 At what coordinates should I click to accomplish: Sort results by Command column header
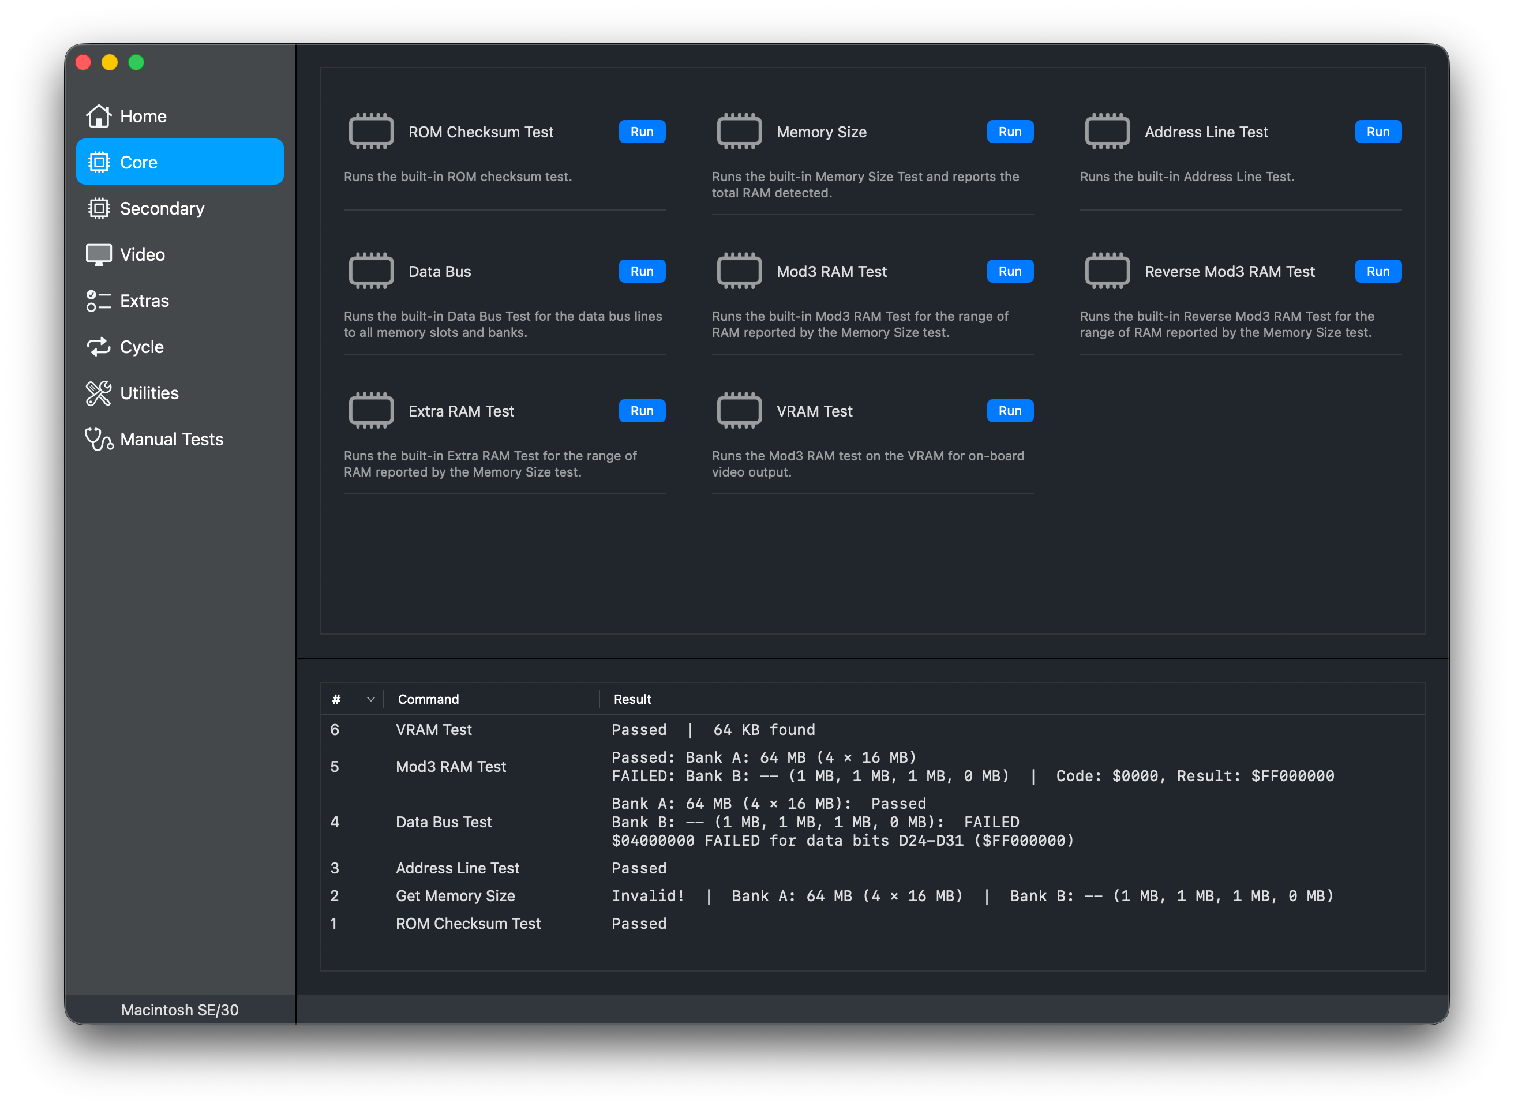pyautogui.click(x=428, y=699)
